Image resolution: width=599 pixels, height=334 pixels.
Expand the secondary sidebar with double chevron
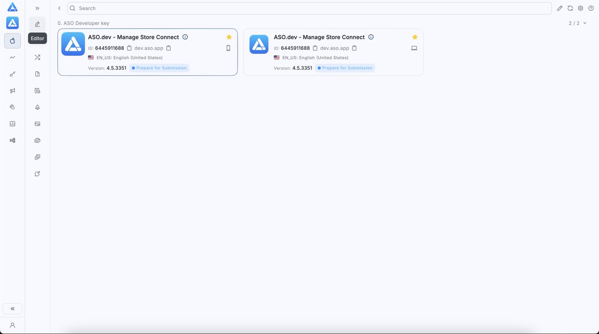pyautogui.click(x=37, y=8)
